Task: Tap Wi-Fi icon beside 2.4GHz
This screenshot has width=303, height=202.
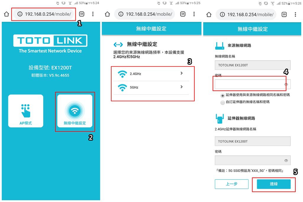Action: pos(122,74)
